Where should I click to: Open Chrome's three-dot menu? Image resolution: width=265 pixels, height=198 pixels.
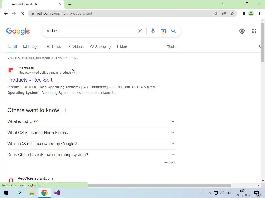pos(259,13)
